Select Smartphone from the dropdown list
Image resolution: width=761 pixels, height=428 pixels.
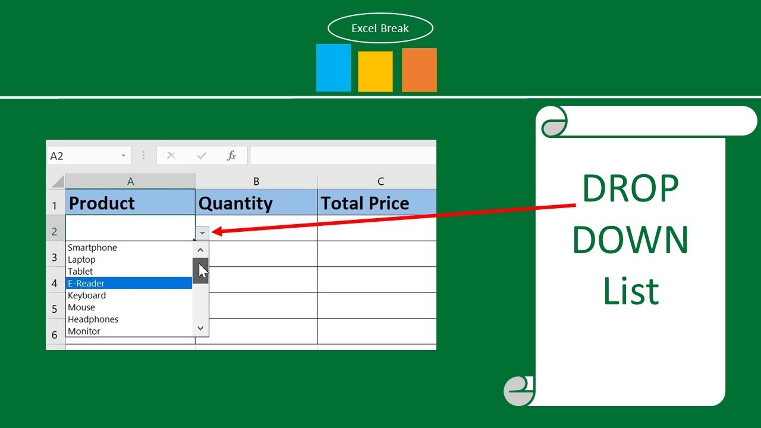[129, 247]
